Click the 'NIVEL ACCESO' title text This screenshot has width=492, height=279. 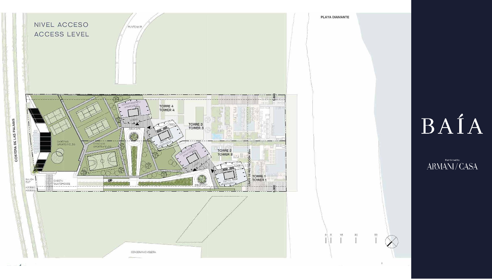pyautogui.click(x=61, y=25)
